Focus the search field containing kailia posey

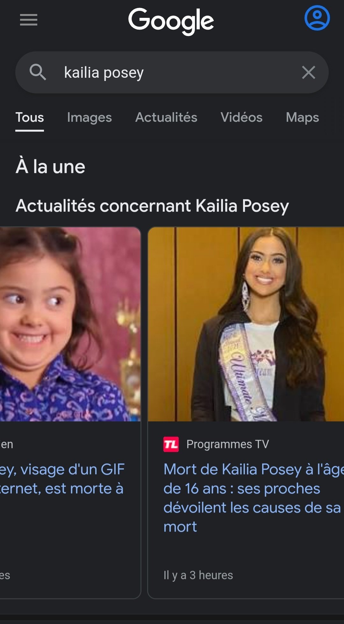click(172, 72)
